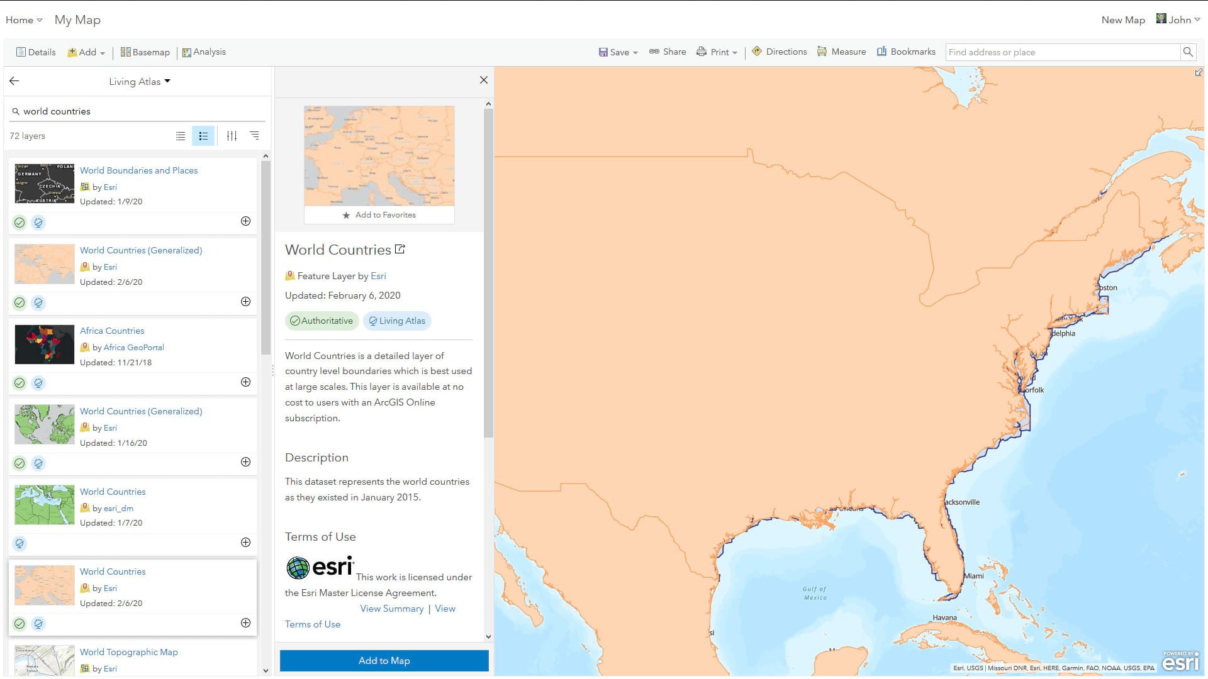Expand the Home dropdown menu
This screenshot has width=1208, height=679.
(x=24, y=20)
